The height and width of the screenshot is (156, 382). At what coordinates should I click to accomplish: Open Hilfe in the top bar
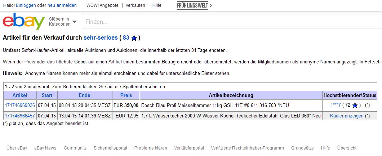click(x=157, y=5)
